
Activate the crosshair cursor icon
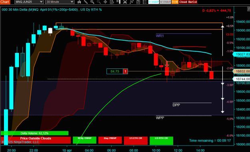point(105,2)
